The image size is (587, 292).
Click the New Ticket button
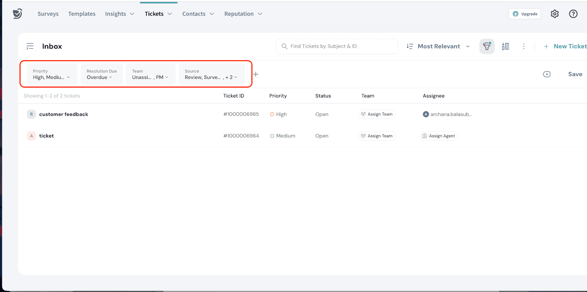coord(565,47)
